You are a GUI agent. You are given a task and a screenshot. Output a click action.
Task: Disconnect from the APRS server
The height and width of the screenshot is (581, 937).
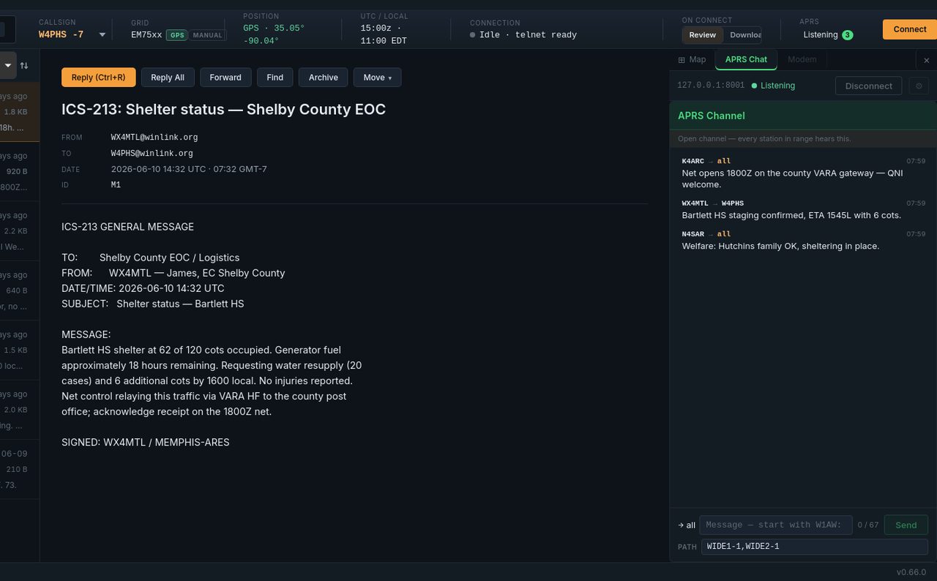pos(868,86)
